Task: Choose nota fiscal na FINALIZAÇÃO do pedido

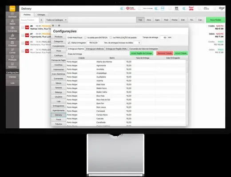Action: point(111,38)
